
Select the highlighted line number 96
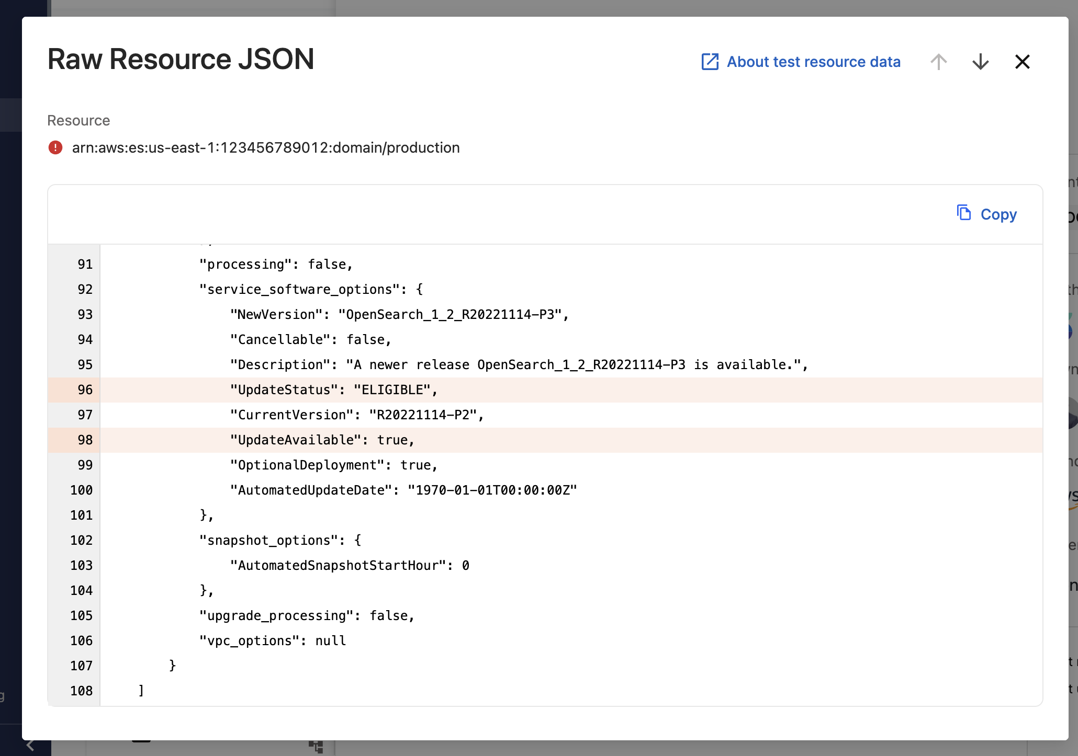pos(85,390)
